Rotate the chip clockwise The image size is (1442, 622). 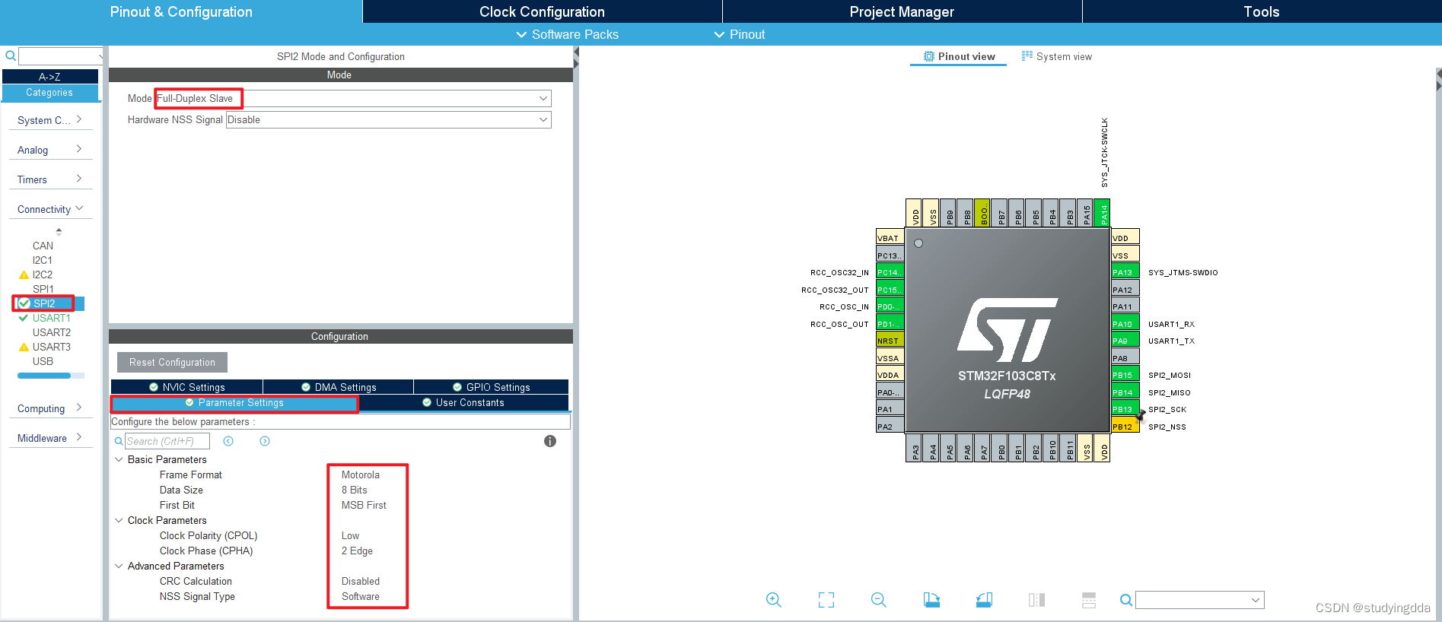pos(931,599)
